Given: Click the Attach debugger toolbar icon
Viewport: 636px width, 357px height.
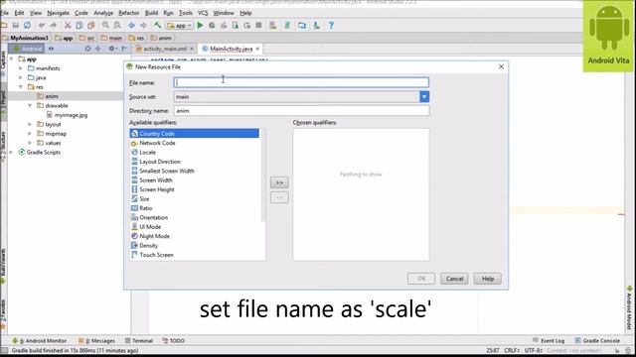Looking at the screenshot, I should coord(236,26).
